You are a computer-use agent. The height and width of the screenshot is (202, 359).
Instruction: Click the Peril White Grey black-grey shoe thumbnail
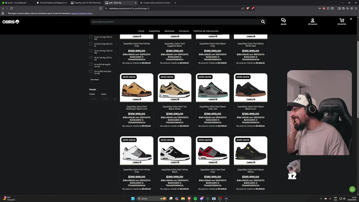[137, 151]
